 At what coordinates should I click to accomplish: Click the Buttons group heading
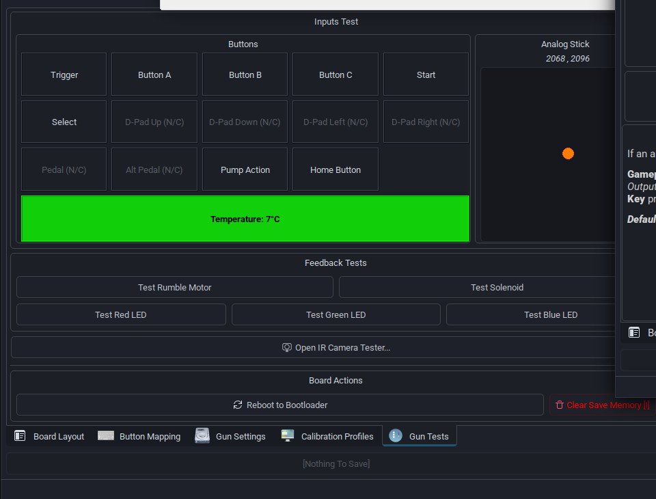(243, 44)
